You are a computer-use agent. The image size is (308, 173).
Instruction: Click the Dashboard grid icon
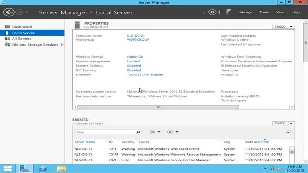click(x=7, y=27)
